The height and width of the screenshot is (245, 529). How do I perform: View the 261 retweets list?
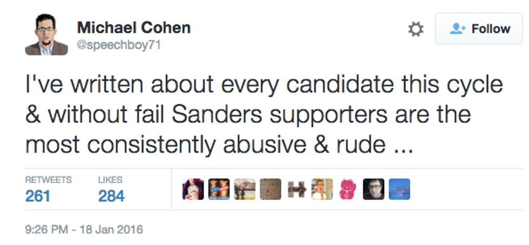coord(38,196)
